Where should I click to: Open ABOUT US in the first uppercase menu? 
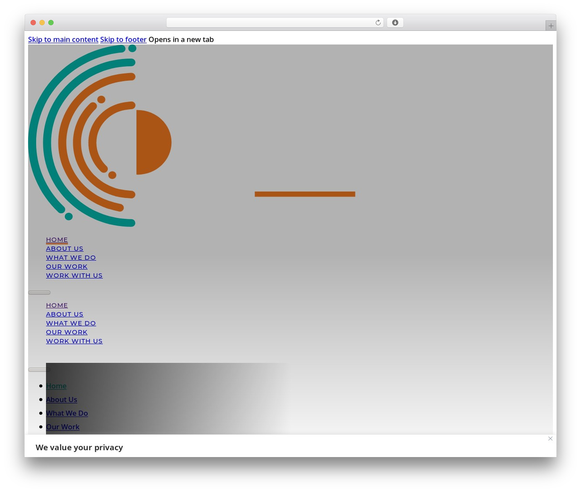[x=64, y=249]
